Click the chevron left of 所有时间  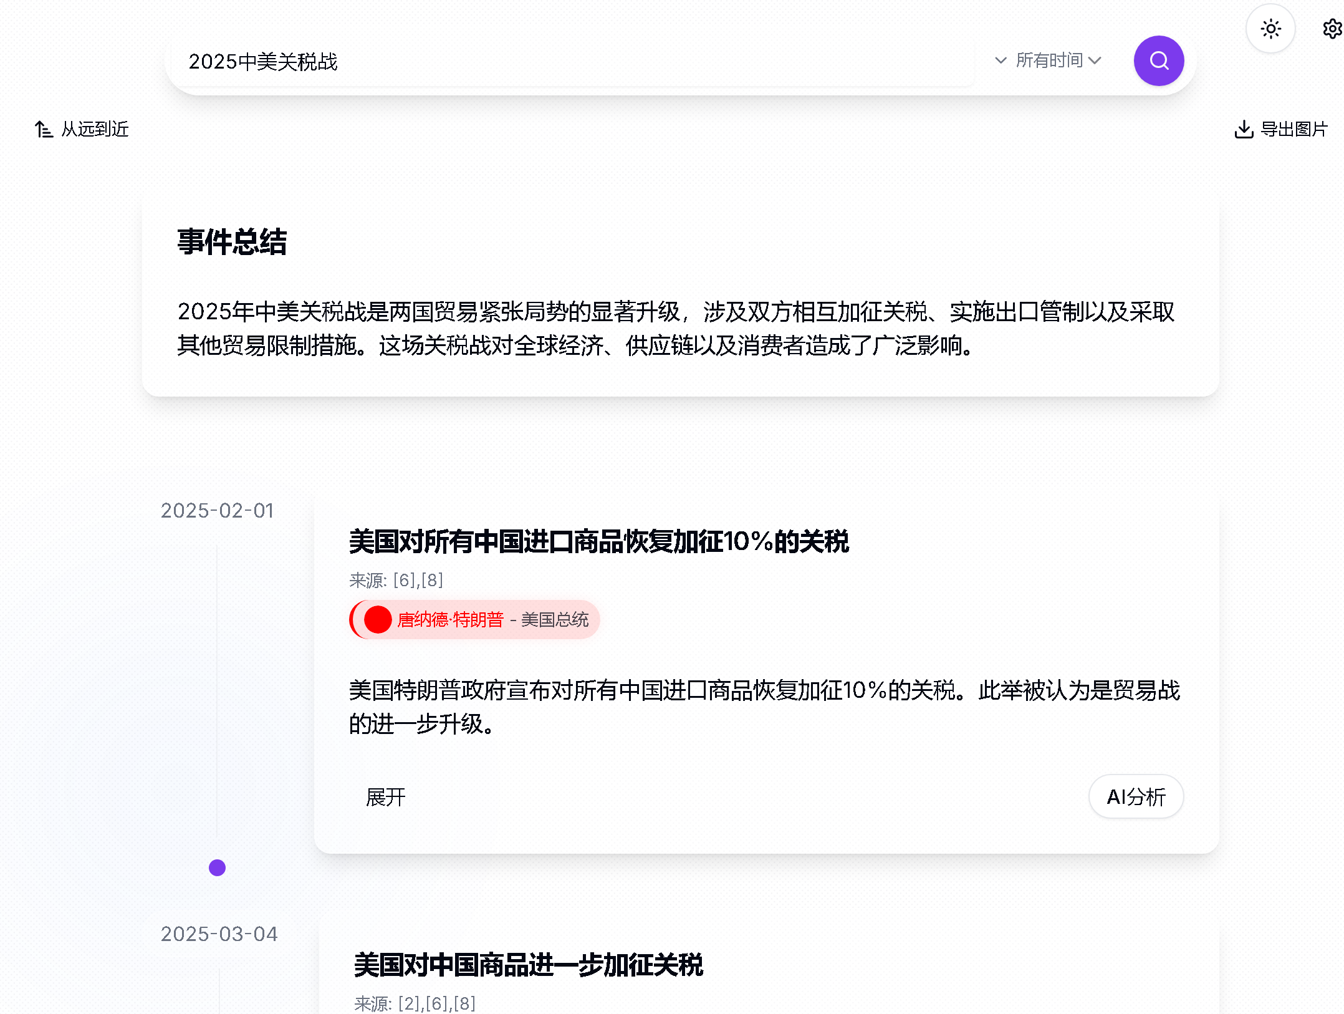coord(1000,60)
